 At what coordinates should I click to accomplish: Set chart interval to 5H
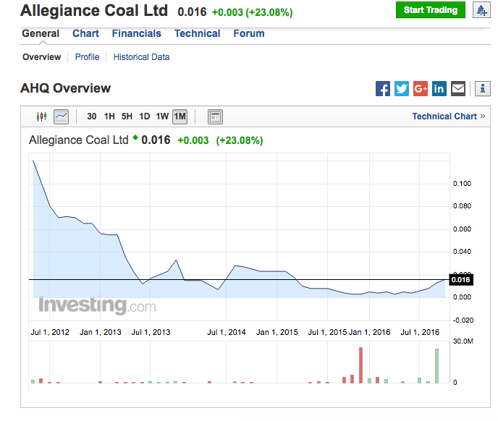point(127,116)
